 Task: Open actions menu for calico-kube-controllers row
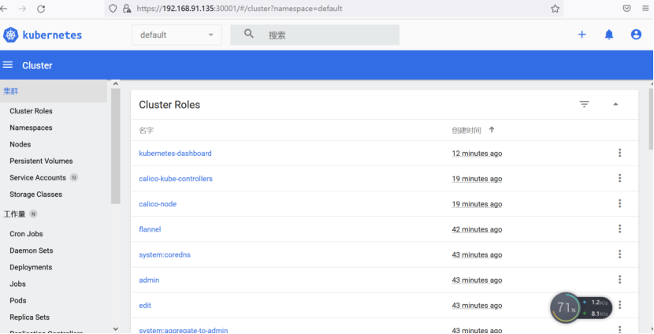(620, 179)
